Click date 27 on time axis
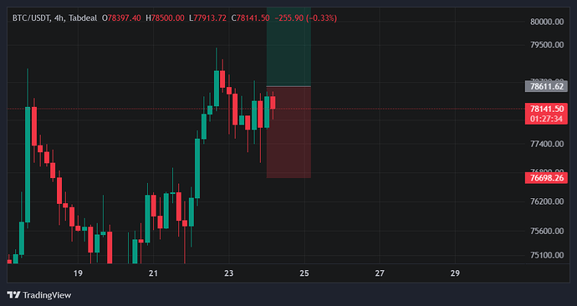Viewport: 577px width, 306px height. (x=380, y=273)
